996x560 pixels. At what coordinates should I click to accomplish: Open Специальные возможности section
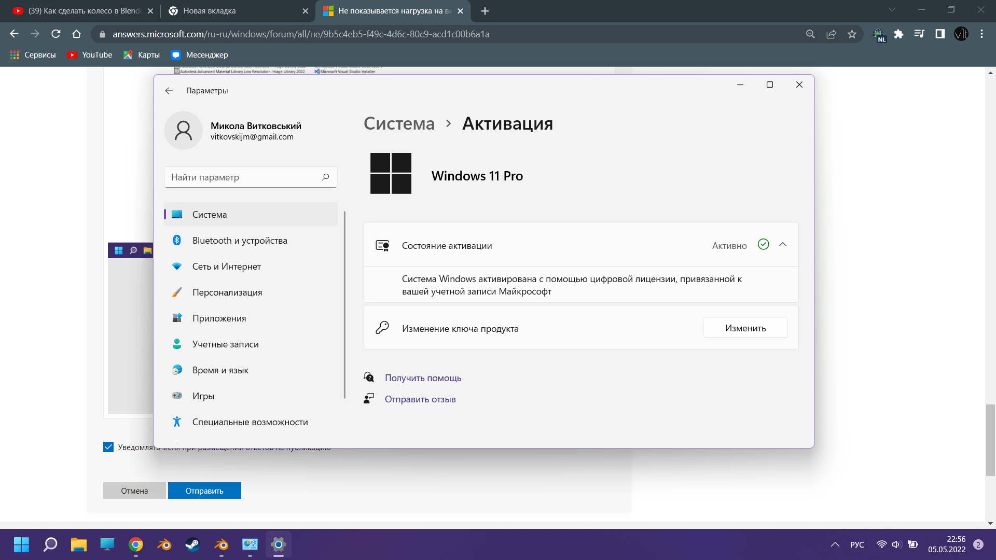[x=250, y=422]
